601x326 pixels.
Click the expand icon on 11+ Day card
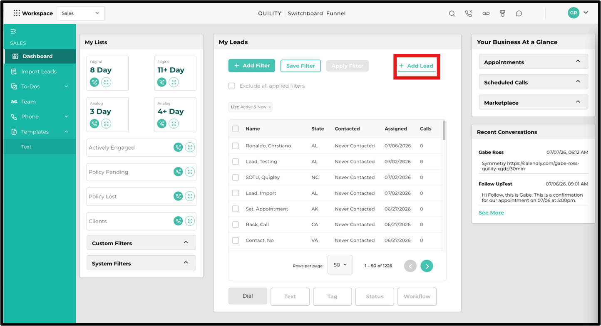pyautogui.click(x=174, y=82)
